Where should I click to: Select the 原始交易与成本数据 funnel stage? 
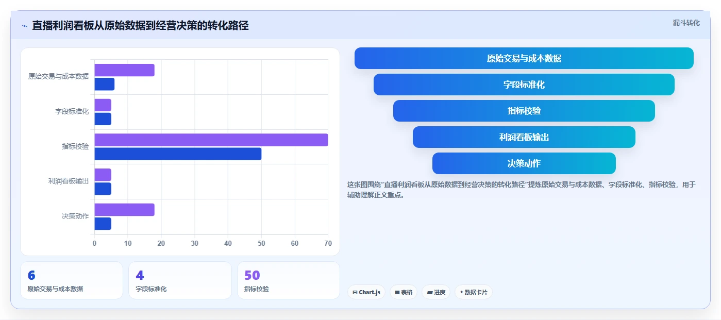tap(524, 58)
